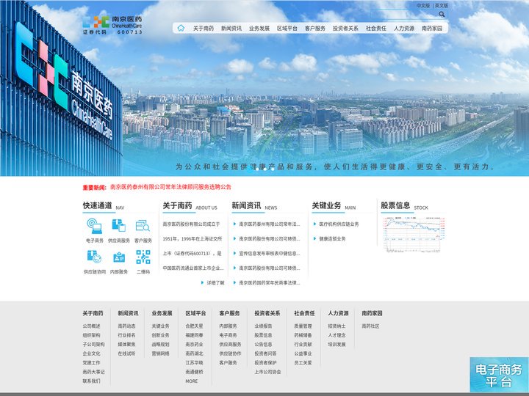Viewport: 529px width, 396px height.
Task: Open footer link 公司概述
Action: [x=91, y=326]
